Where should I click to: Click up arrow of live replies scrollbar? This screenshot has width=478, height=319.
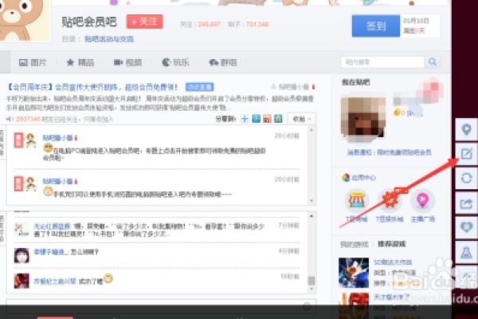311,130
